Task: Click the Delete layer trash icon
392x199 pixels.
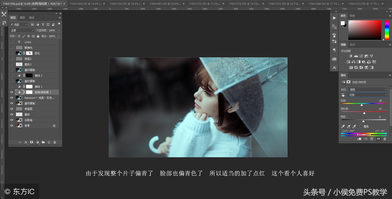Action: 55,142
